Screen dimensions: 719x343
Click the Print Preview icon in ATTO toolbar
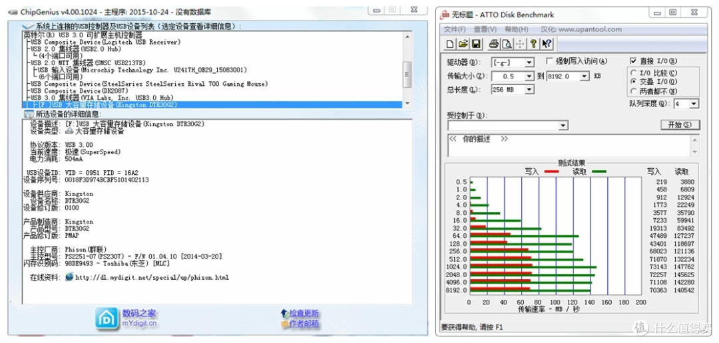pyautogui.click(x=506, y=44)
